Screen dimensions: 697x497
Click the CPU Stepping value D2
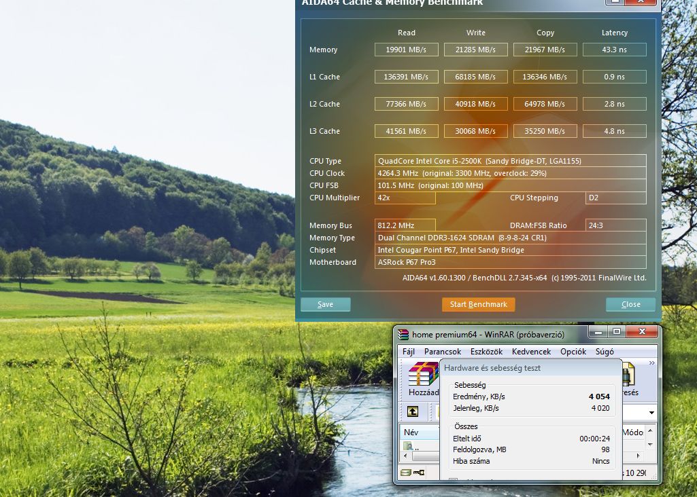(615, 198)
